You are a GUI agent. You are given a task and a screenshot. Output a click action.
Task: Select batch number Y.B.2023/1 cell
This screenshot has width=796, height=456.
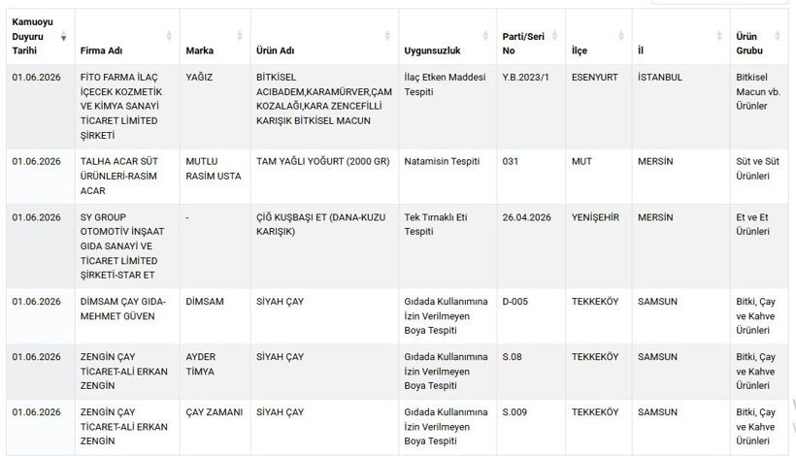tap(531, 107)
